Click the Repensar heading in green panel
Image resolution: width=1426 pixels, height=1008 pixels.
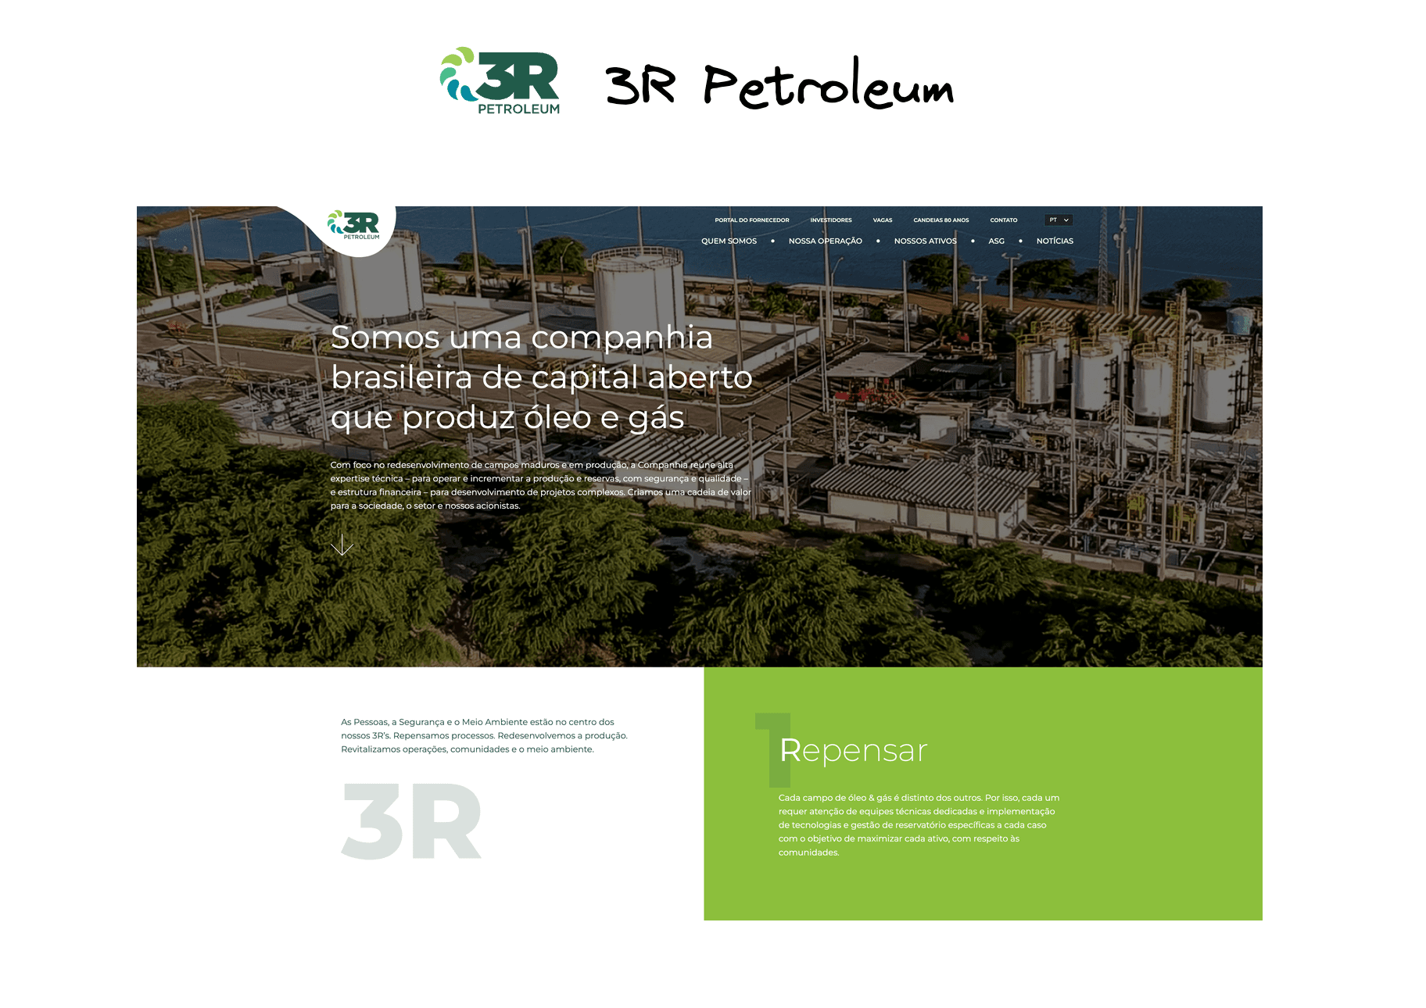click(854, 751)
